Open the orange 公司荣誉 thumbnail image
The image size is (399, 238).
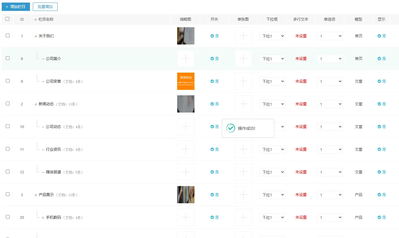click(x=186, y=81)
